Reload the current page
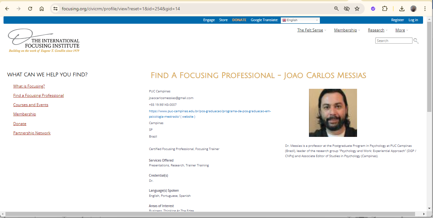Viewport: 433px width, 218px height. pyautogui.click(x=30, y=9)
